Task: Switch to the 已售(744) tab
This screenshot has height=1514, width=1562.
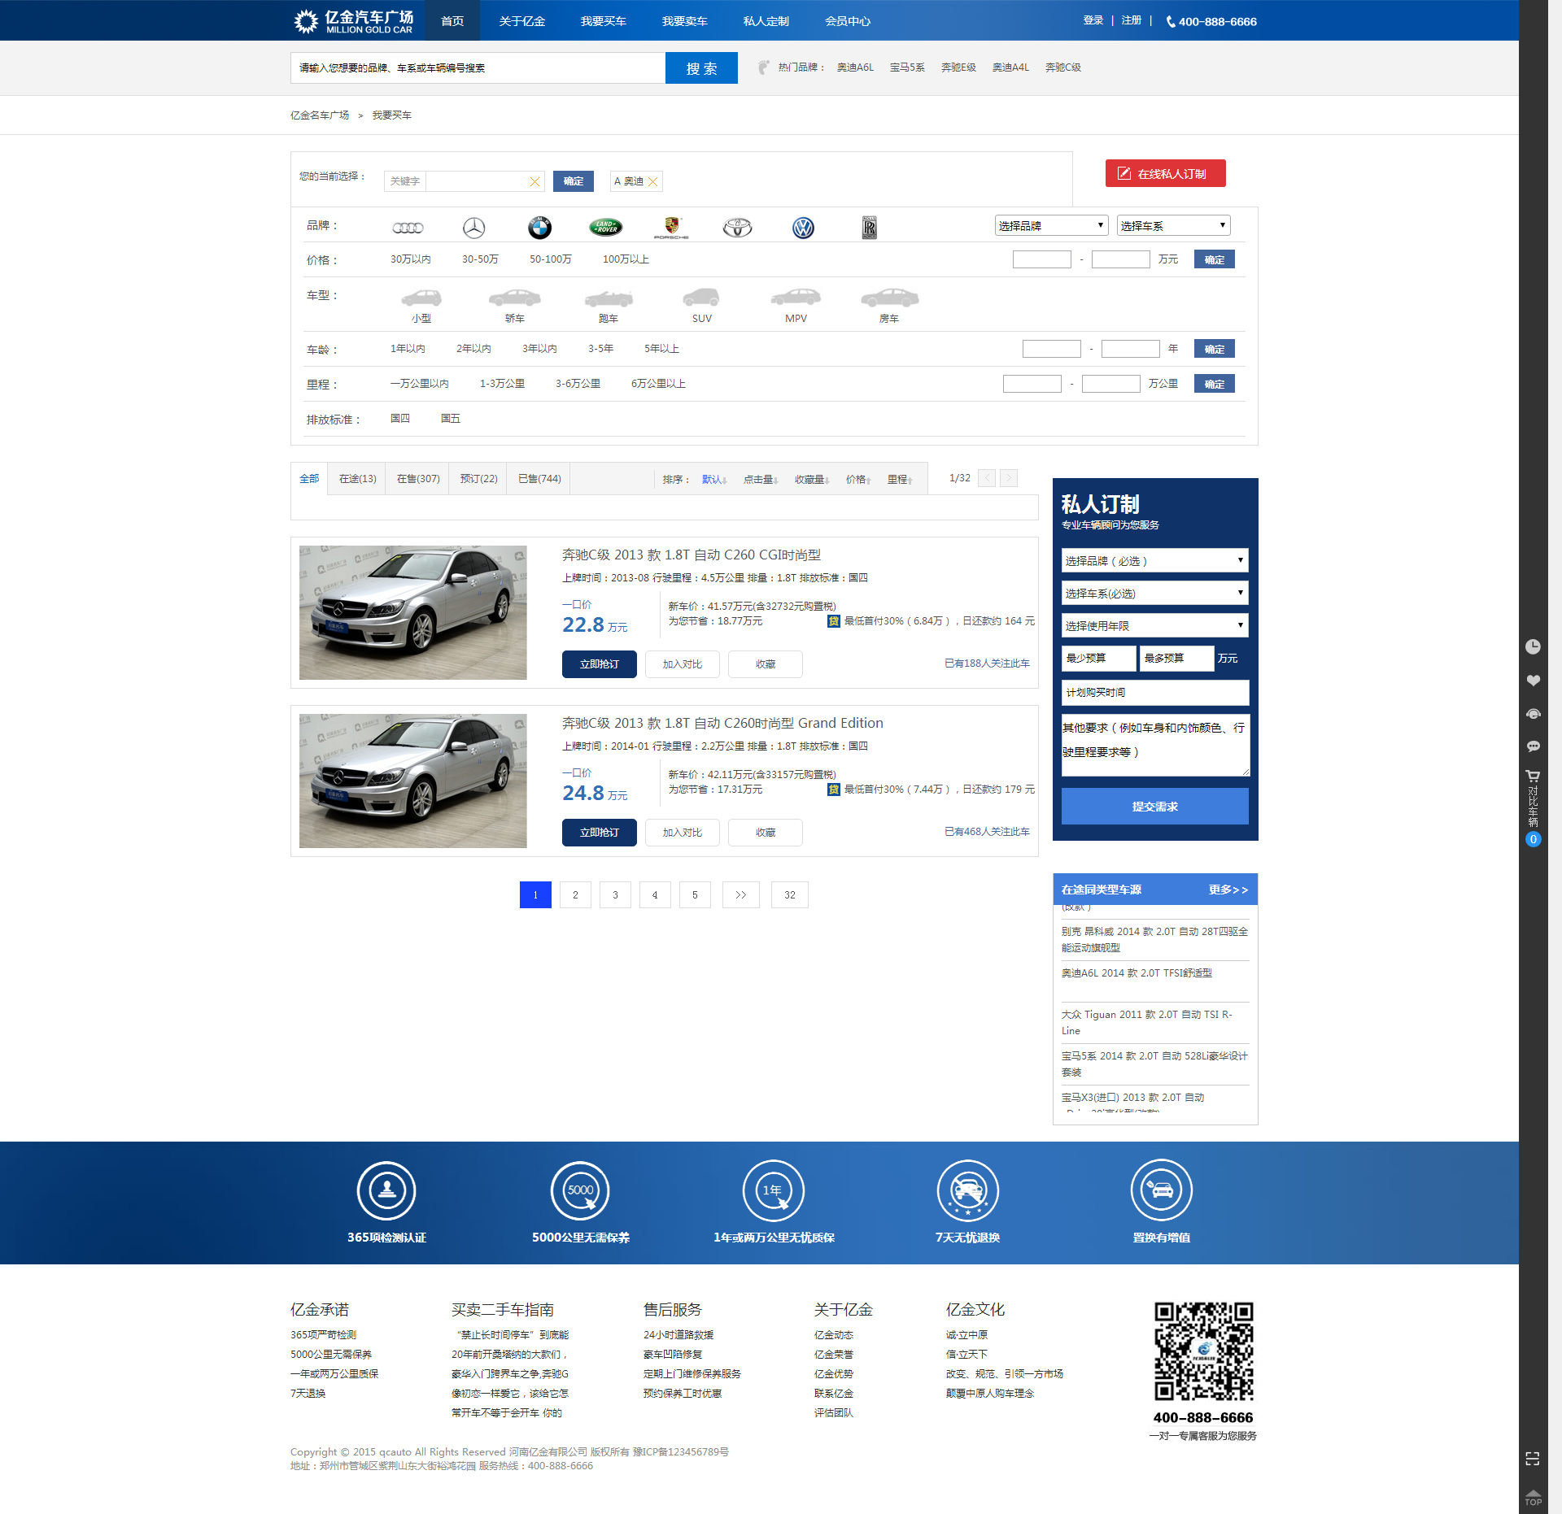Action: tap(539, 479)
